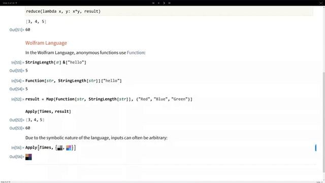Click the vertical scrollbar thumb
Image resolution: width=325 pixels, height=183 pixels.
click(x=324, y=122)
